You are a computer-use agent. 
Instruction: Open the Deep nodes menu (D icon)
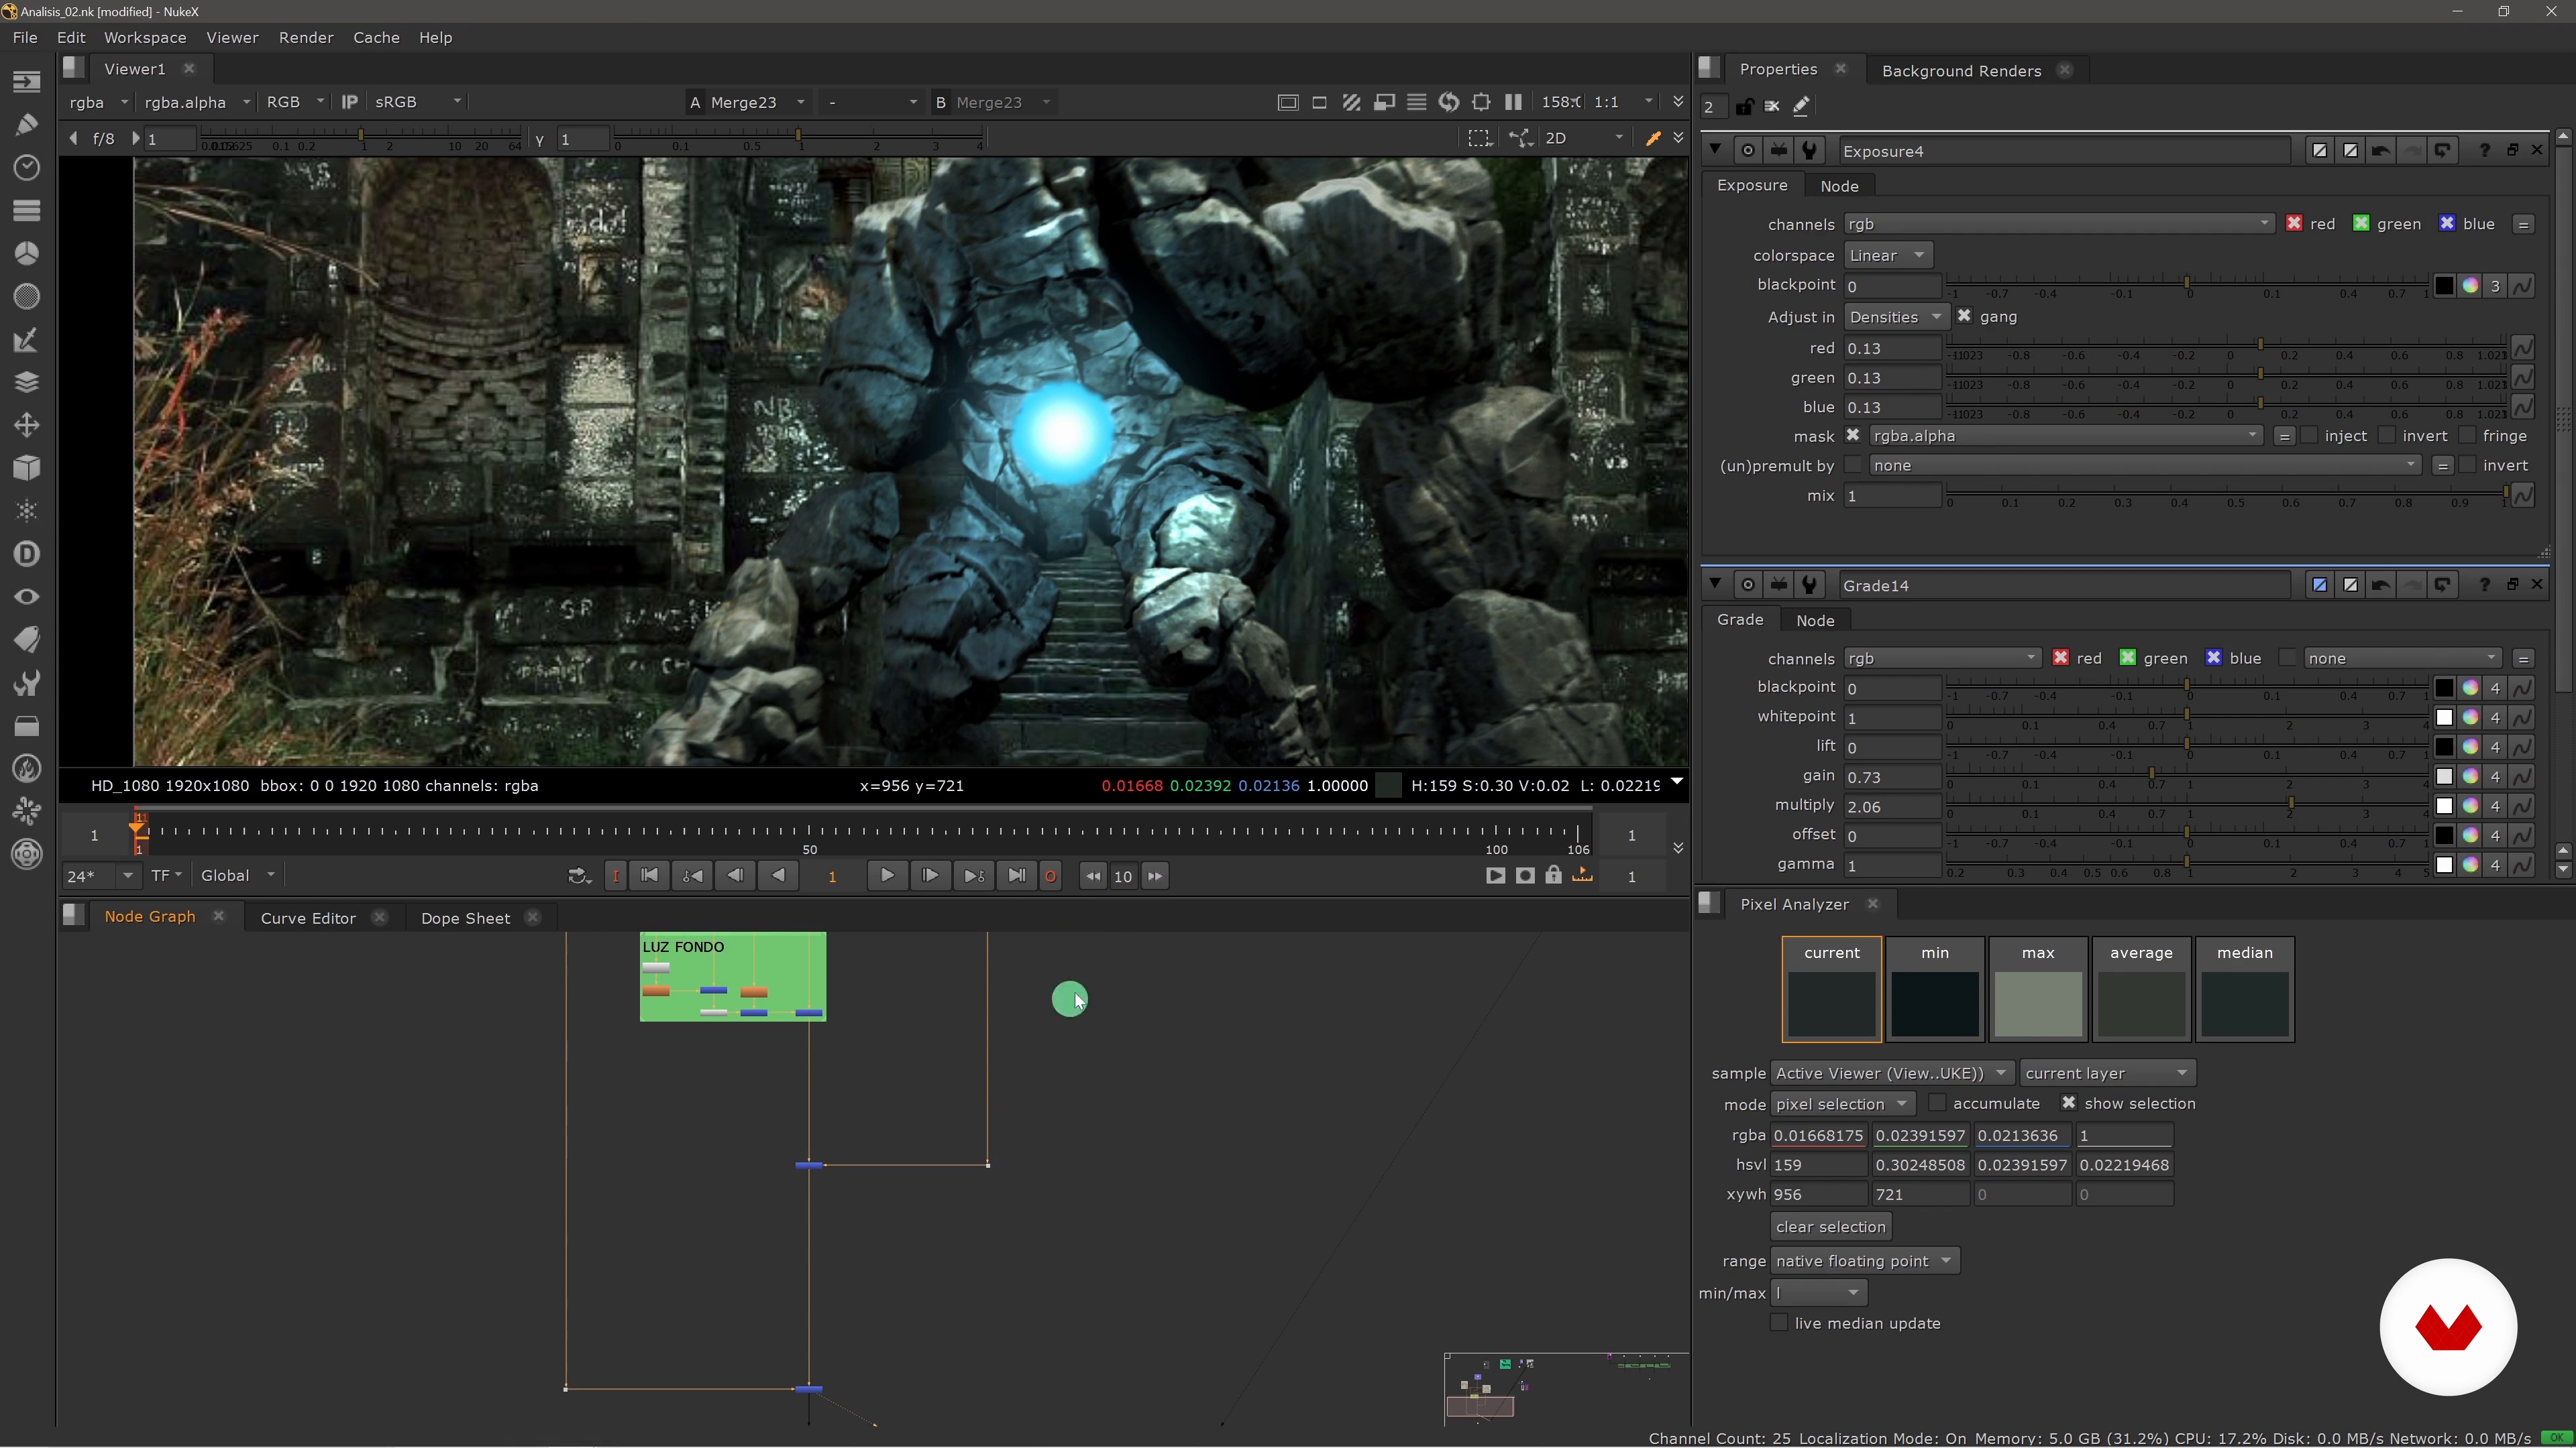pos(27,554)
